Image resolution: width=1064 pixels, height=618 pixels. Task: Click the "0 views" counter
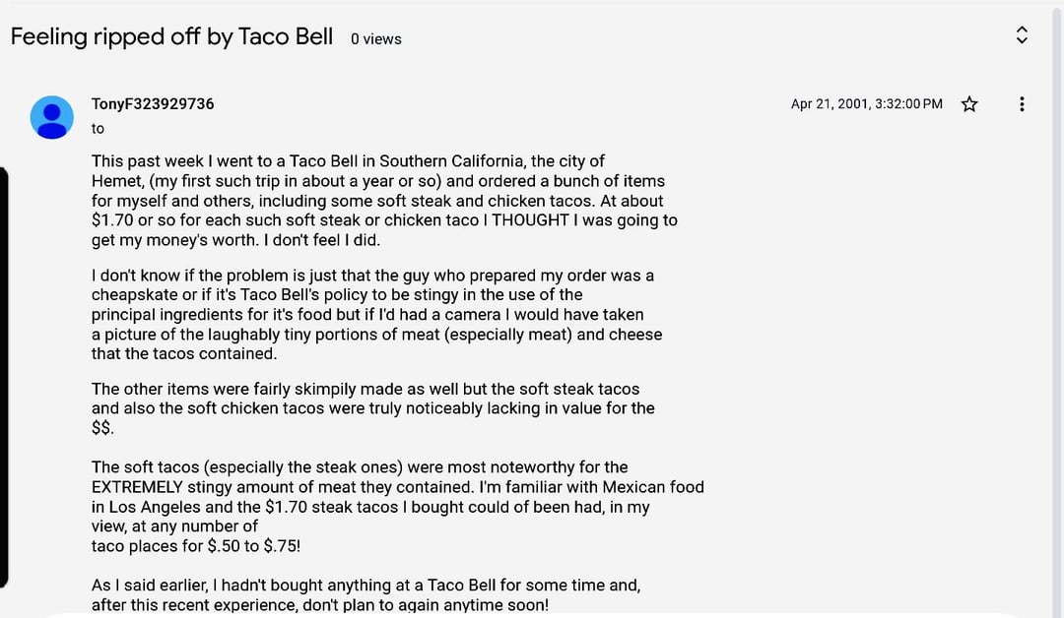pos(376,39)
